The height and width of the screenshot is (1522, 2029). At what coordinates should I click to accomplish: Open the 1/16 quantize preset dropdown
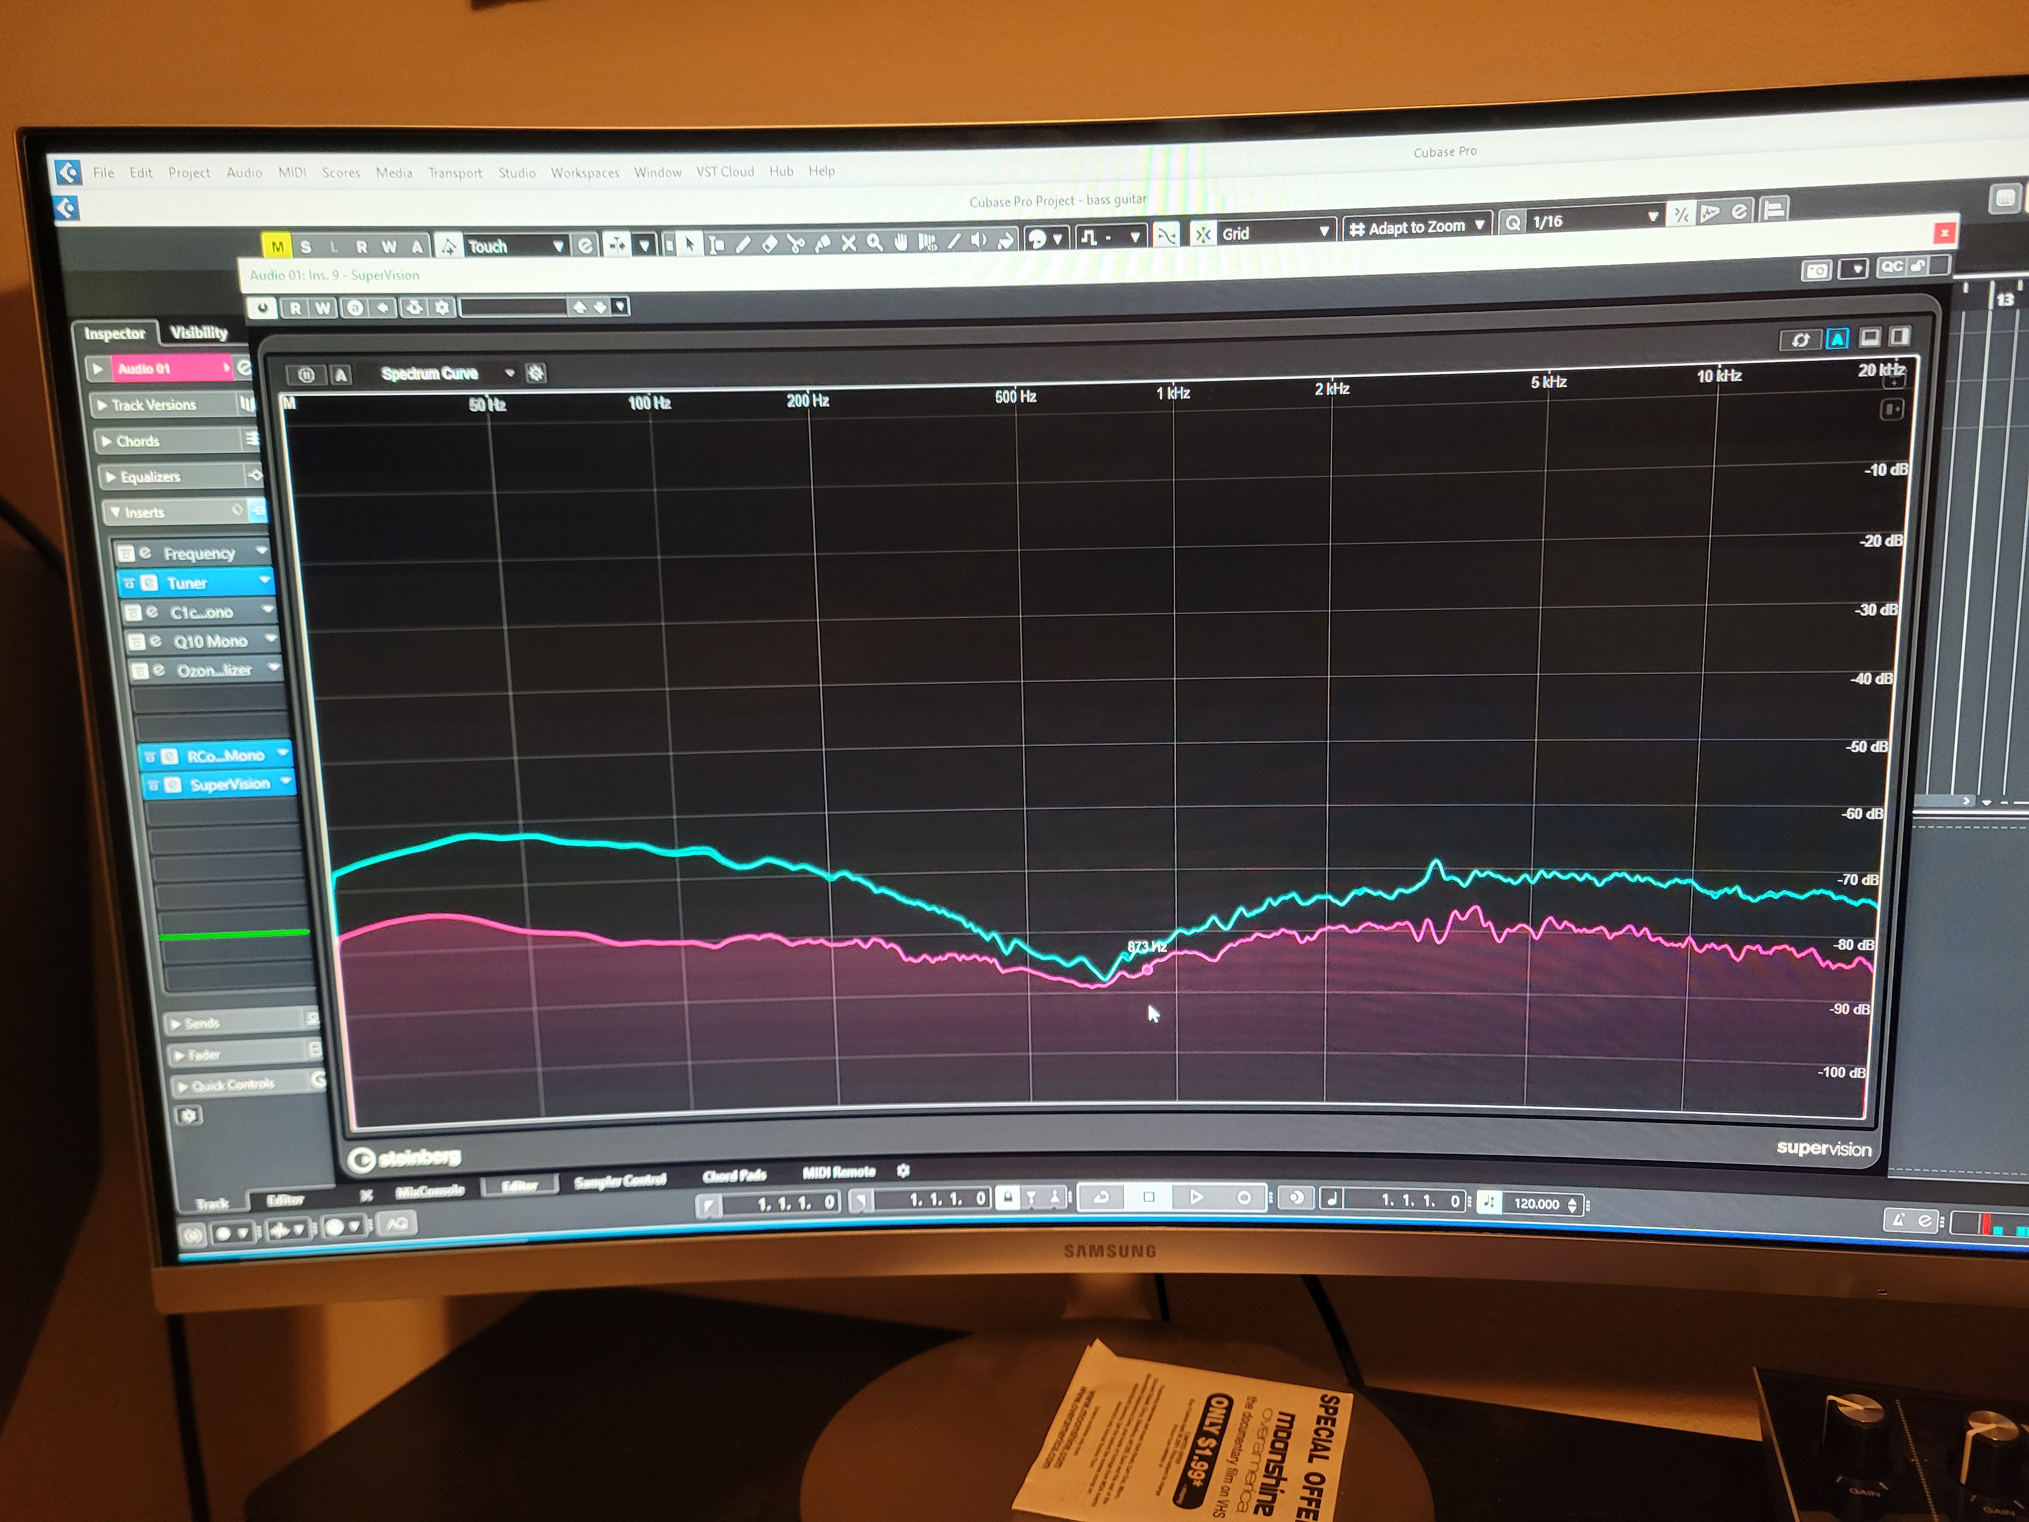point(1594,219)
